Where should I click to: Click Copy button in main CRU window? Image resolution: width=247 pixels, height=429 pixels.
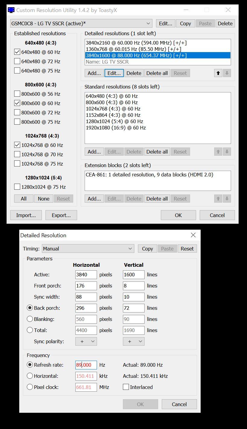[x=186, y=23]
